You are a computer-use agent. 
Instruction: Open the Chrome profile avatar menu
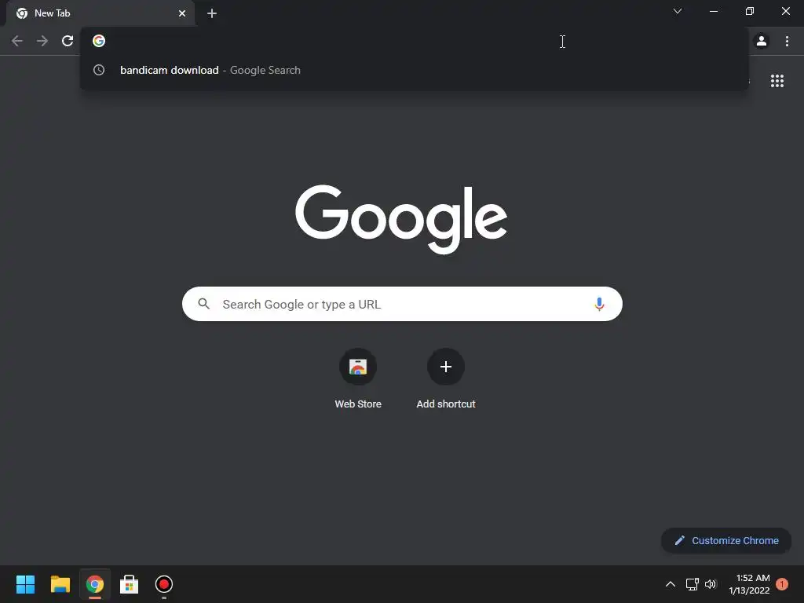(x=762, y=41)
